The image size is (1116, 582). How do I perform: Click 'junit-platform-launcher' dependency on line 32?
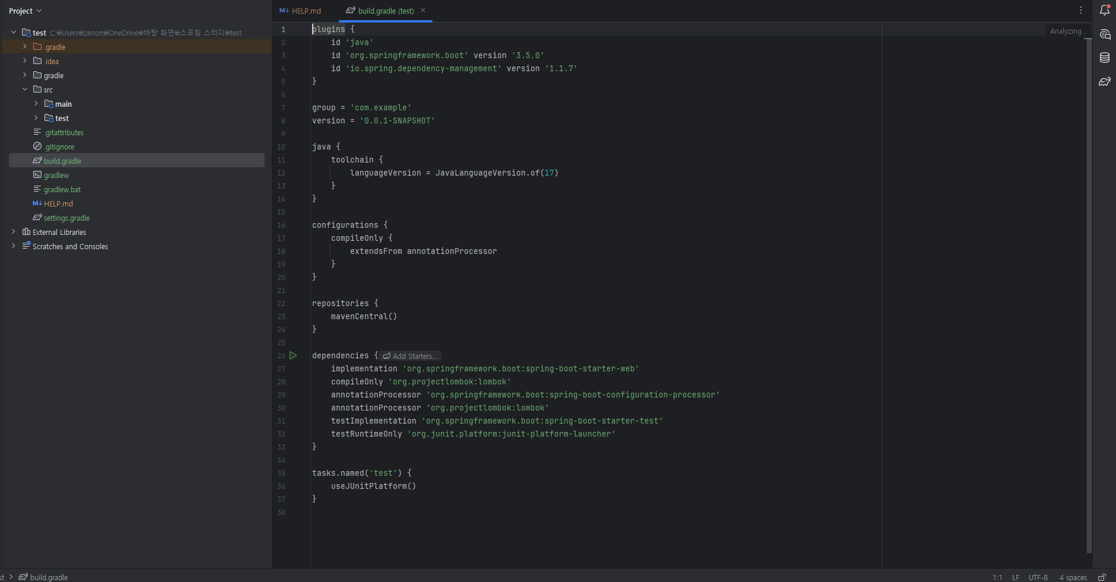tap(511, 434)
